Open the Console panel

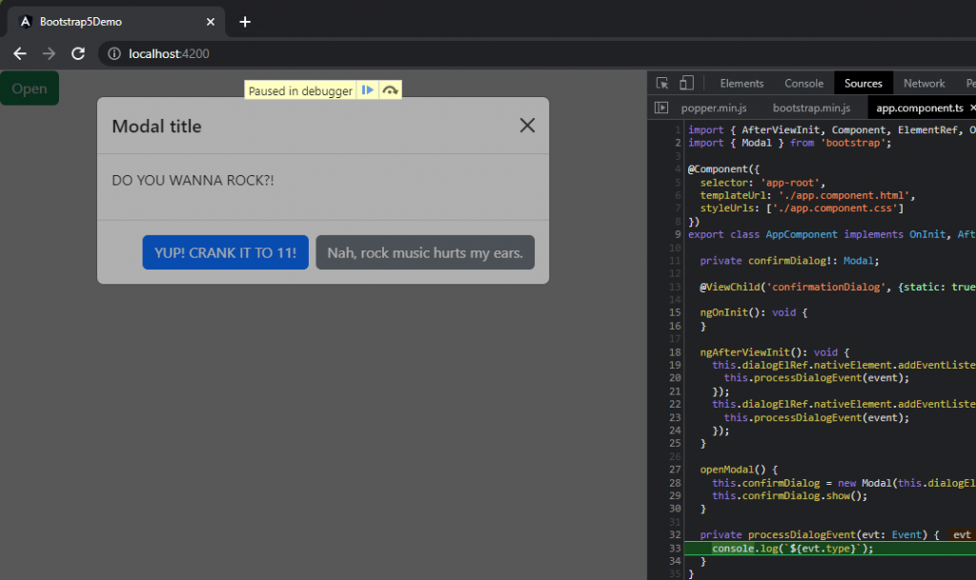tap(803, 84)
